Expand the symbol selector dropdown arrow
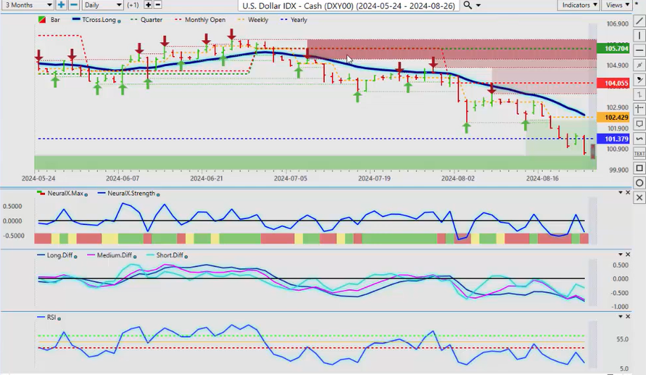The image size is (646, 375). (x=479, y=6)
